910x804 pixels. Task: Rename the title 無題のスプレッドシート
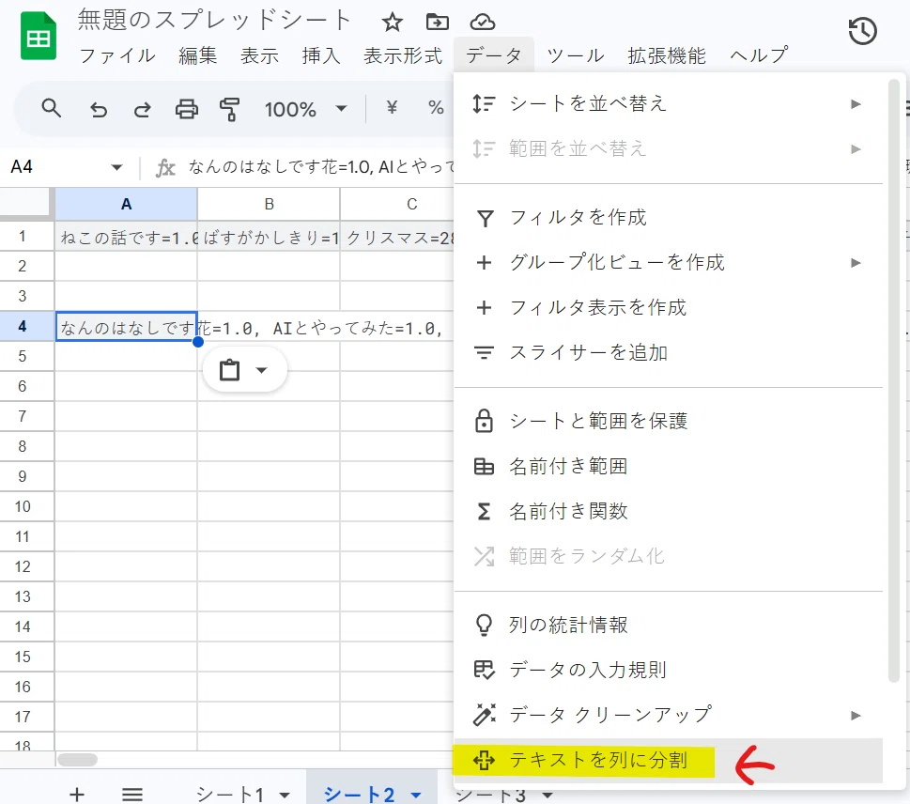[x=215, y=21]
